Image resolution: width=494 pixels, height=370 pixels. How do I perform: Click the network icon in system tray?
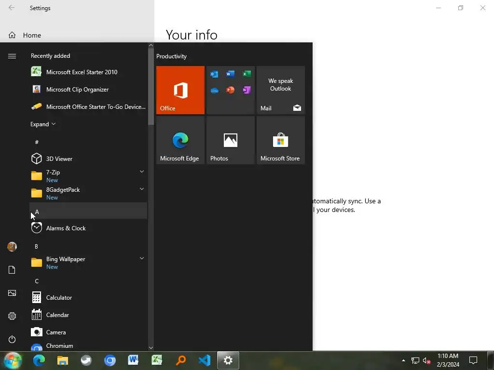pos(415,360)
